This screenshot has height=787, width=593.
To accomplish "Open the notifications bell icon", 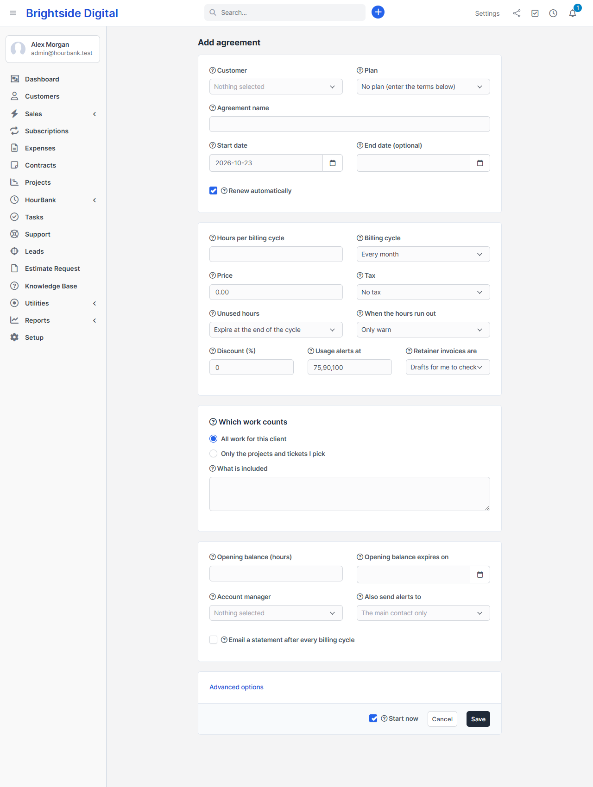I will (x=573, y=13).
